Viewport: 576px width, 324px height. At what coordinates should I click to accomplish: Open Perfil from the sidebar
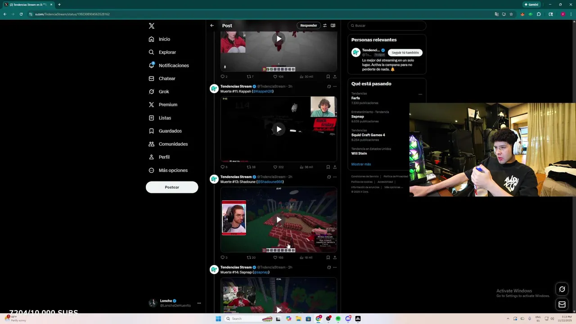click(x=159, y=157)
